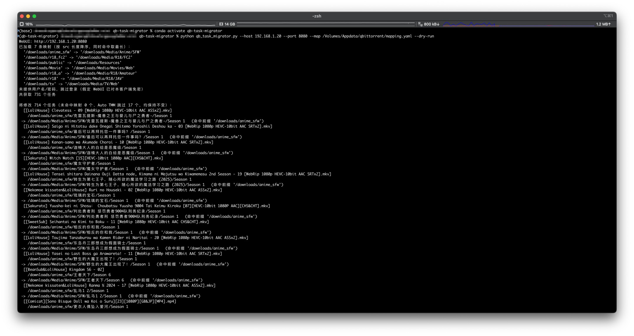Viewport: 634px width, 336px height.
Task: Click 'Ruri no Houseki - 02' file name
Action: pos(123,190)
